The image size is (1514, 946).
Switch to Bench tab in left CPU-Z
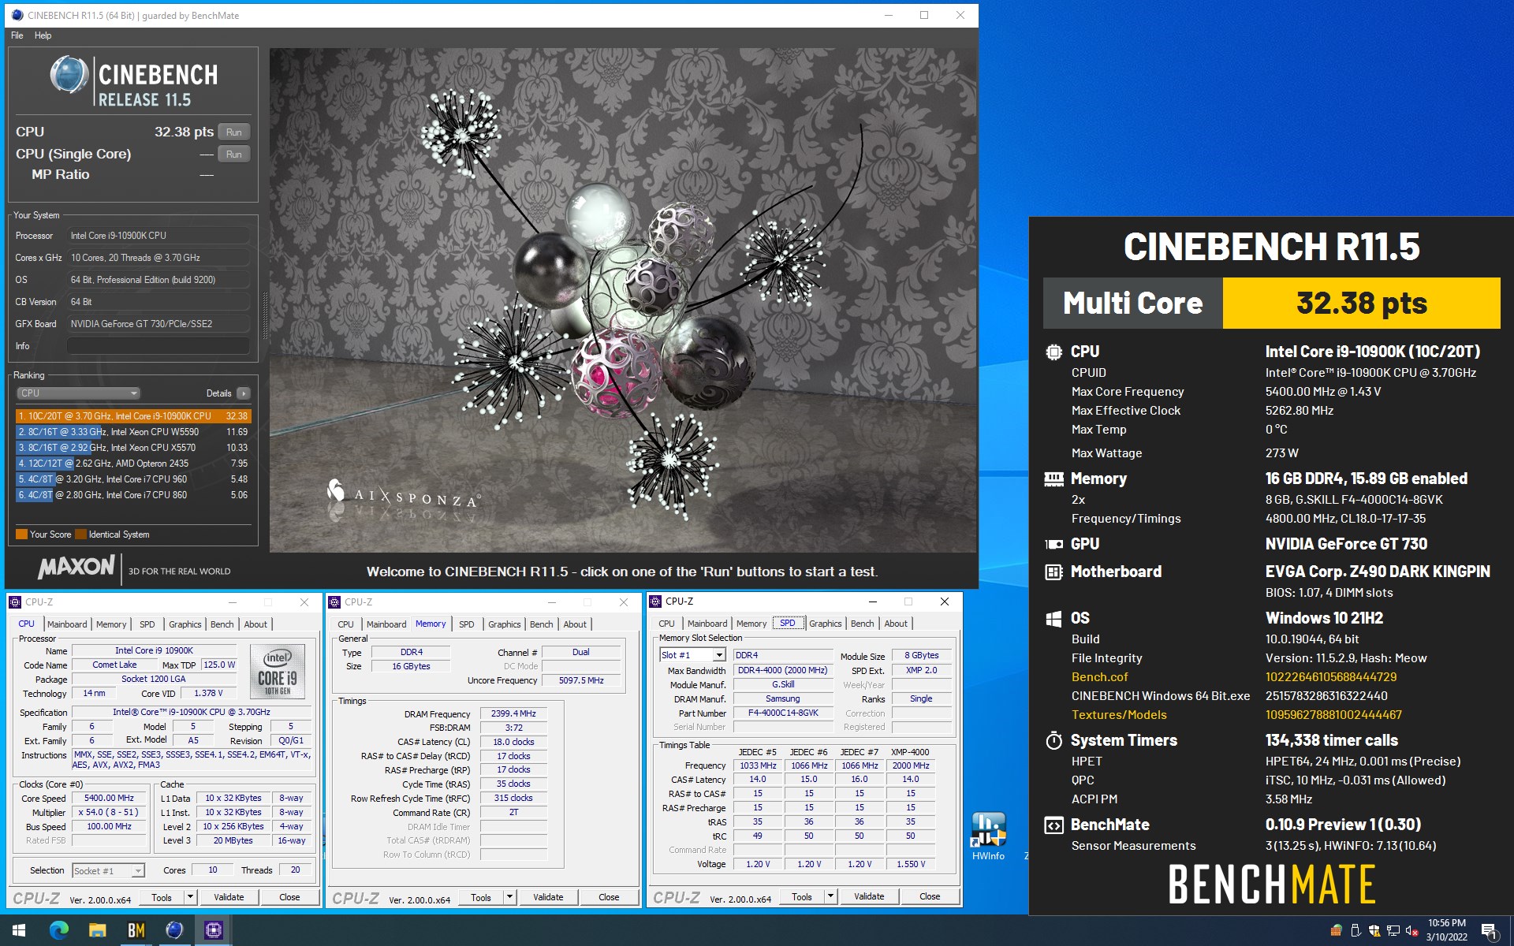click(222, 624)
